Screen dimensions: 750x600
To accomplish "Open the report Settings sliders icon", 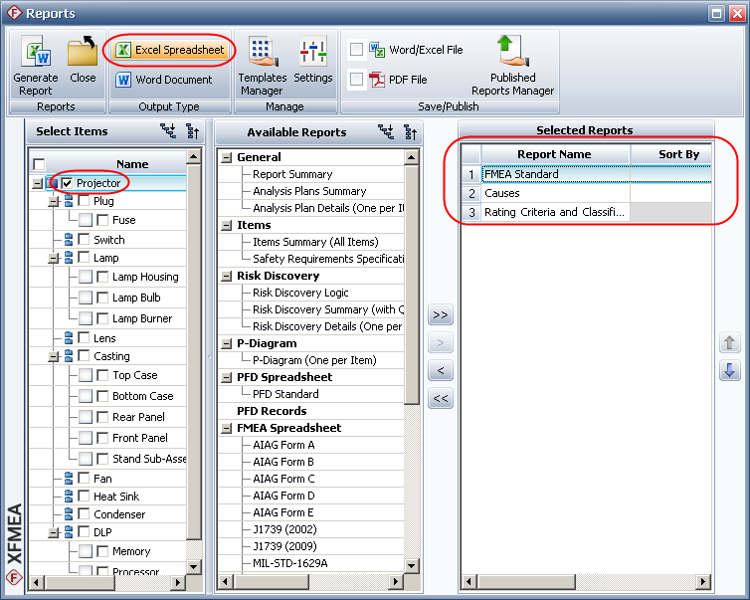I will pyautogui.click(x=313, y=54).
